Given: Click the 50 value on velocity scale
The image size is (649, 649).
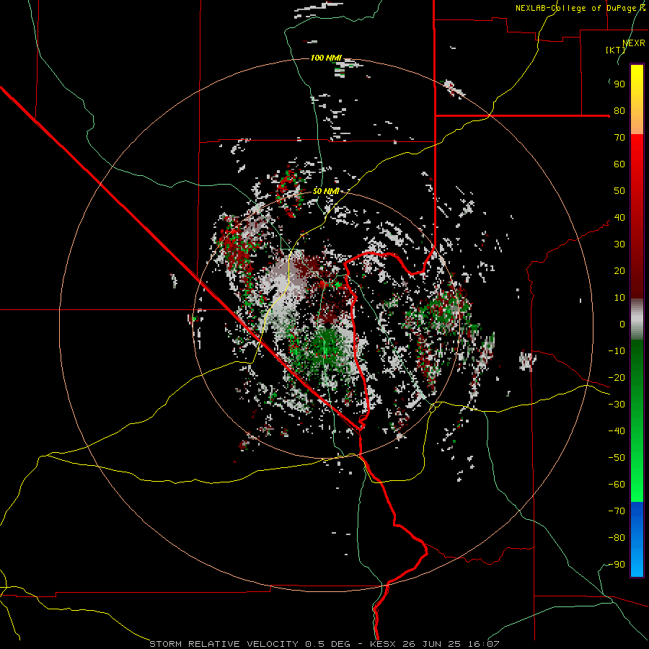Looking at the screenshot, I should tap(619, 191).
